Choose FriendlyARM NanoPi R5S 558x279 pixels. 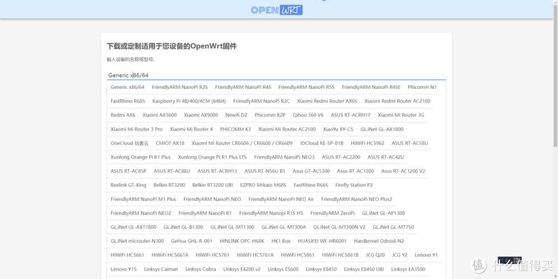306,87
